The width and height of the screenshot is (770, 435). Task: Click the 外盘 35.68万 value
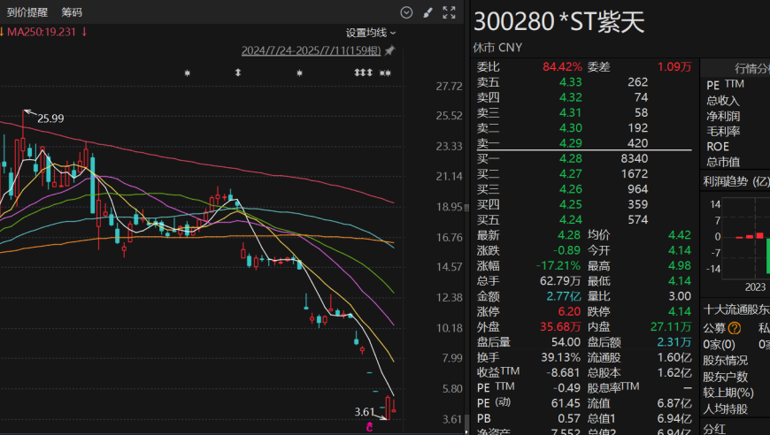click(x=560, y=326)
